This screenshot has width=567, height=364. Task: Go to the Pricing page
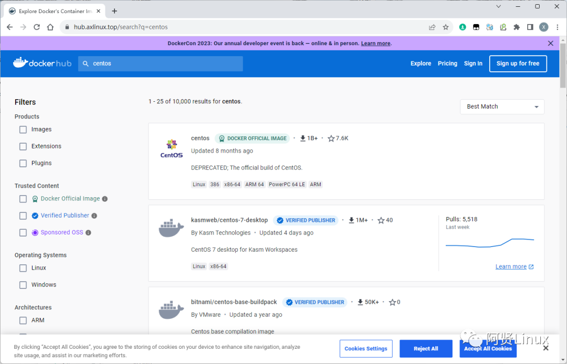point(447,63)
